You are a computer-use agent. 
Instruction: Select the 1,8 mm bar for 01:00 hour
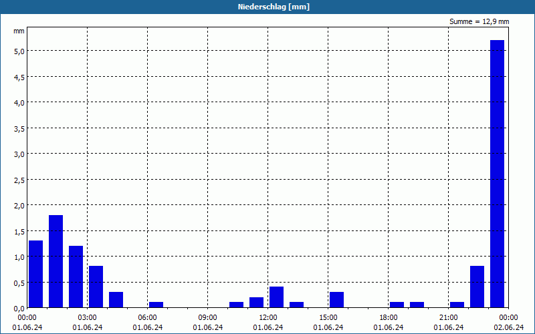tap(56, 261)
